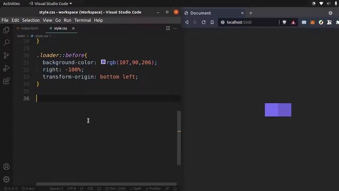339x191 pixels.
Task: Select the Document browser tab
Action: [214, 13]
